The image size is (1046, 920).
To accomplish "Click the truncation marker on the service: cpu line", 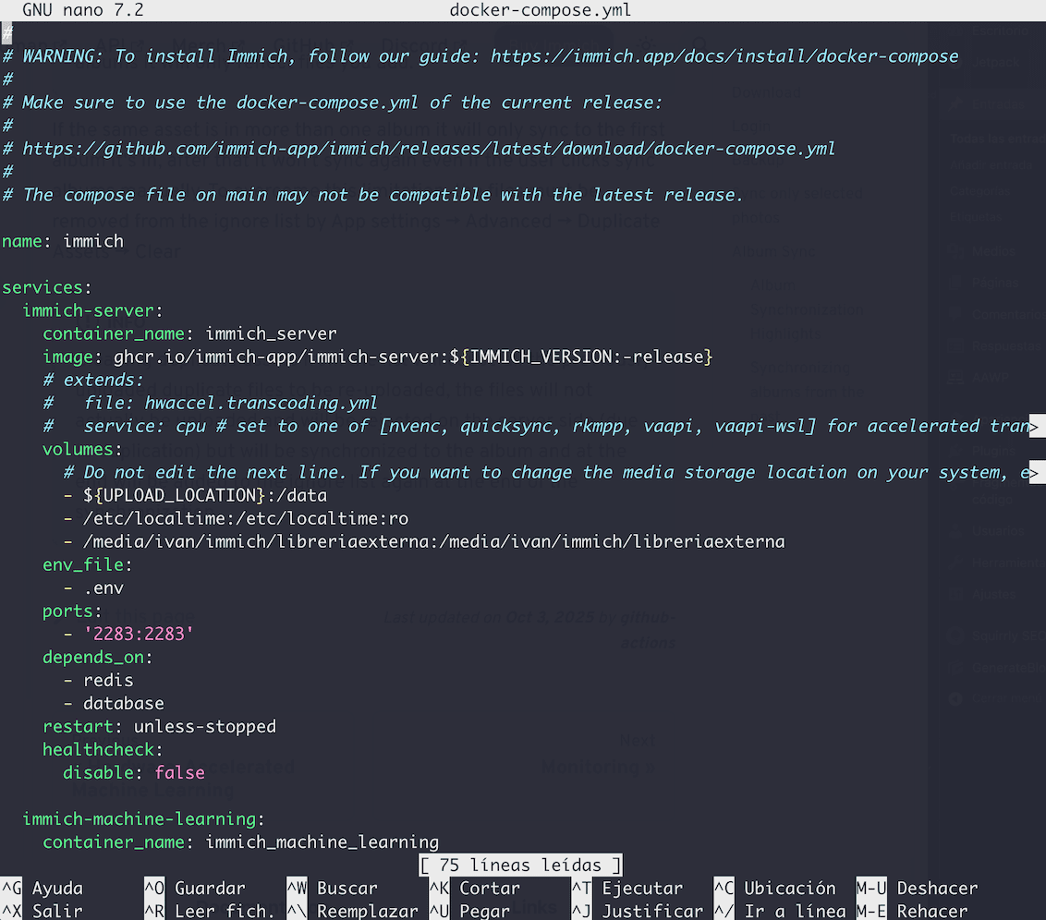I will coord(1037,426).
